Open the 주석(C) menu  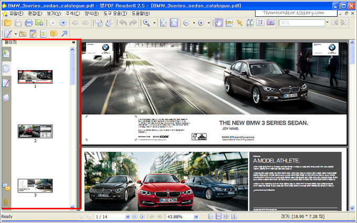[73, 14]
